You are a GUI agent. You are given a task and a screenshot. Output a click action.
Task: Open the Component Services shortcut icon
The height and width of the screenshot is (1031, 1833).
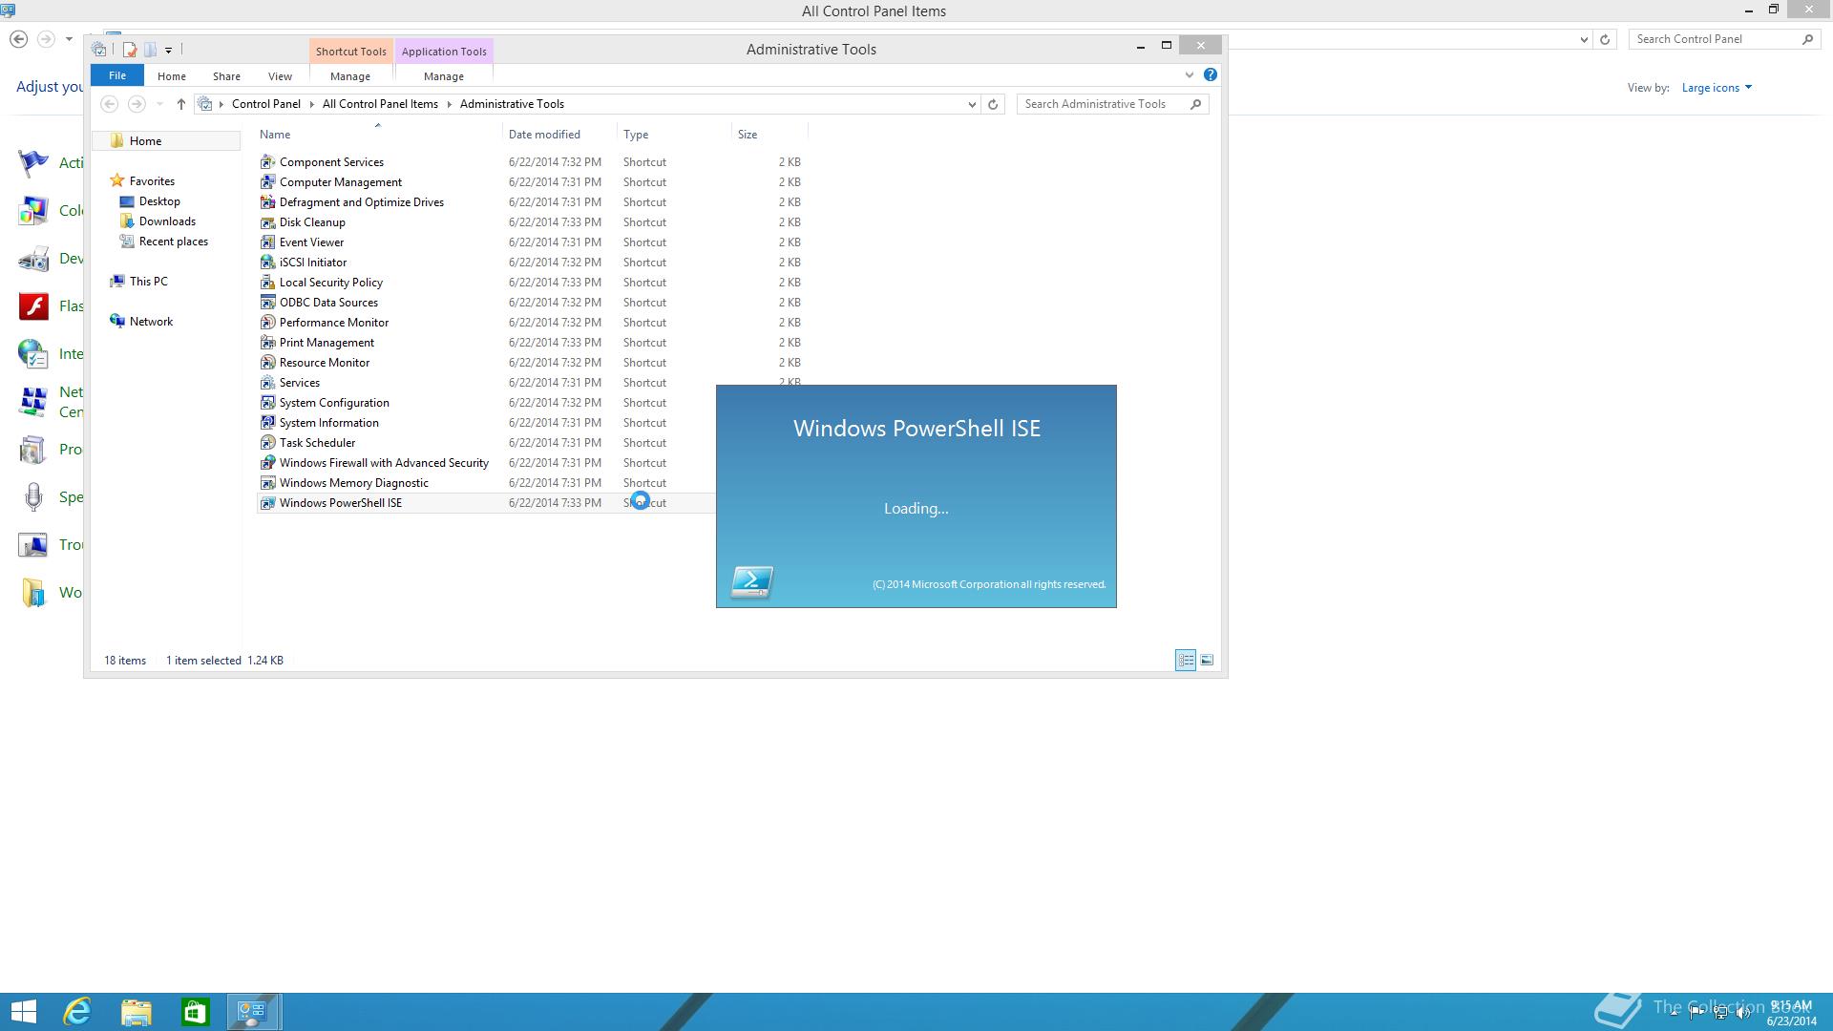pos(267,162)
